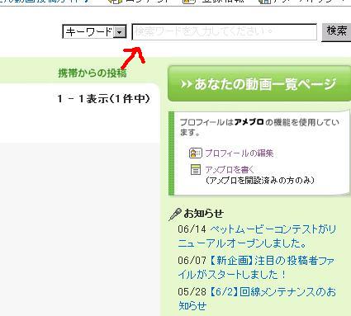The height and width of the screenshot is (316, 351).
Task: Open the 注目の投稿者ファイル news link
Action: pos(256,267)
